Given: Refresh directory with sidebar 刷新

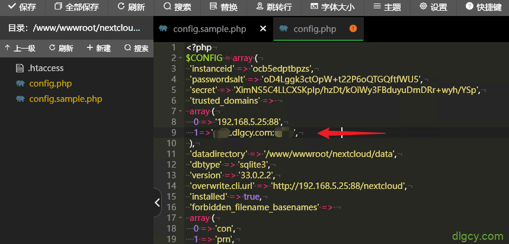Looking at the screenshot, I should [x=61, y=49].
